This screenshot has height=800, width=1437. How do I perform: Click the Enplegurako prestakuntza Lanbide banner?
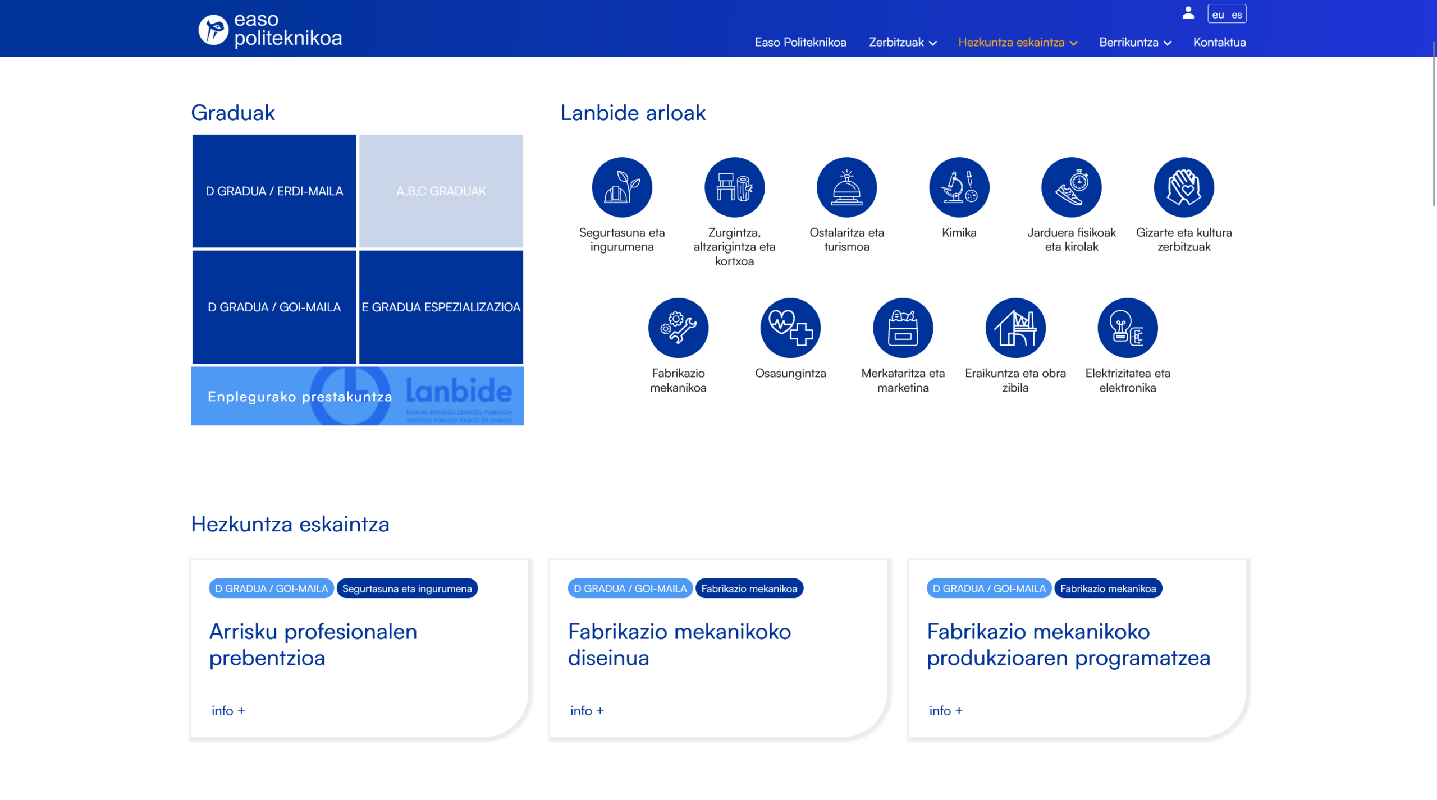pyautogui.click(x=357, y=396)
